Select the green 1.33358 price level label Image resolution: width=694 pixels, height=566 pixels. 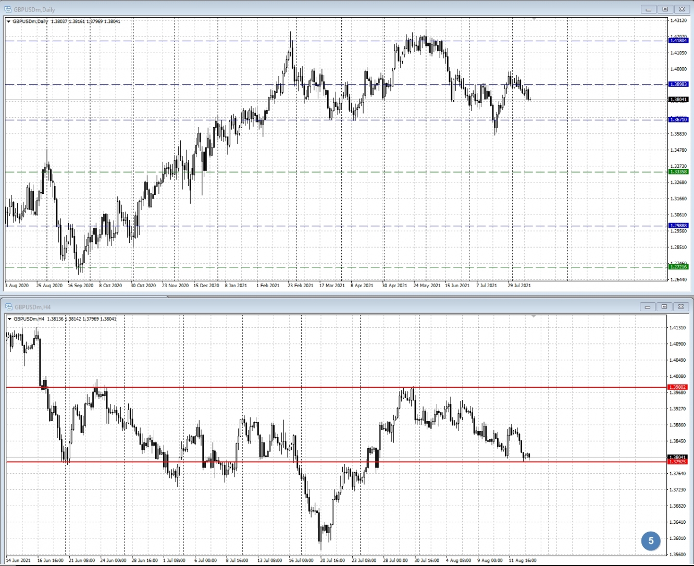pos(678,171)
